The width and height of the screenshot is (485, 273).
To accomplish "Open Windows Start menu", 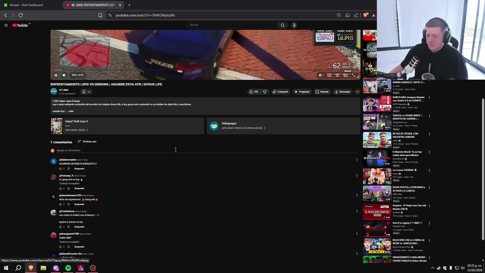I will pyautogui.click(x=6, y=268).
